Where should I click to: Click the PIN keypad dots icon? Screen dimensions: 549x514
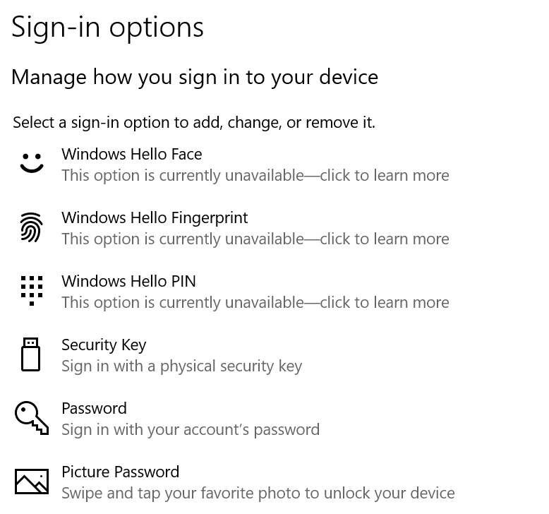point(32,291)
